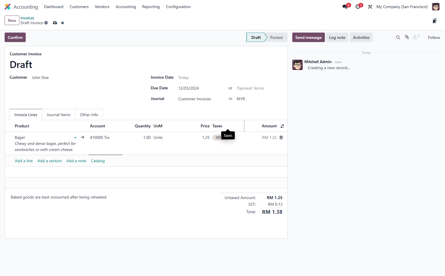The image size is (445, 276).
Task: Open the debug tools icon
Action: coord(370,7)
